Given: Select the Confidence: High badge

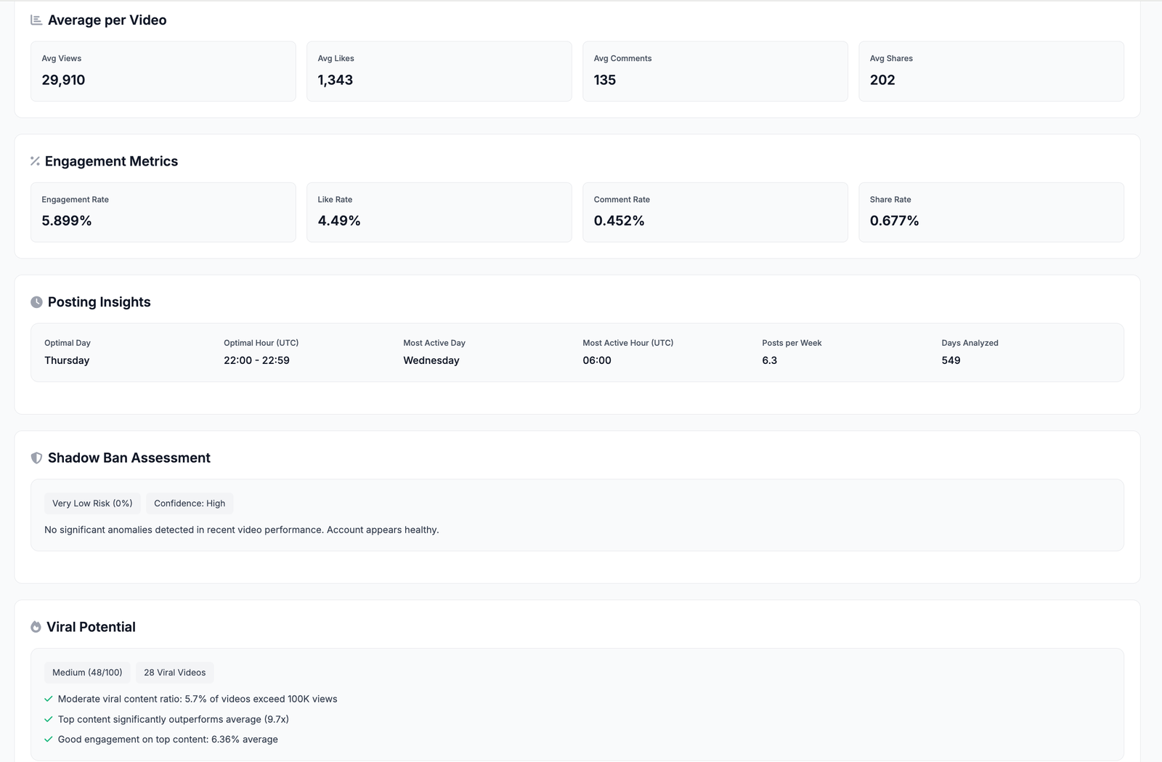Looking at the screenshot, I should [x=190, y=503].
